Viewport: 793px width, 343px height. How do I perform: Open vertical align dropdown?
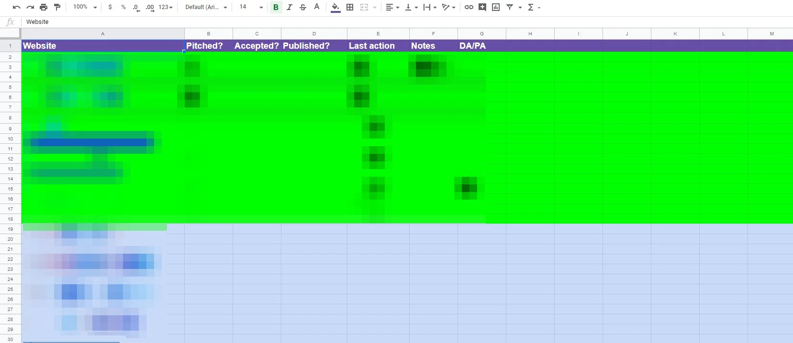411,7
